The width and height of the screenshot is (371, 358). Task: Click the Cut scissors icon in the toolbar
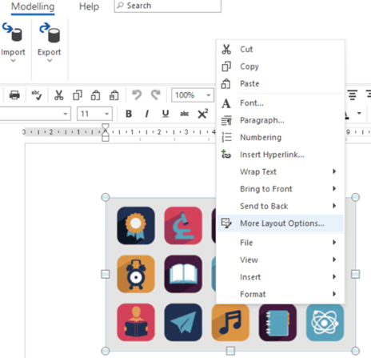click(58, 95)
